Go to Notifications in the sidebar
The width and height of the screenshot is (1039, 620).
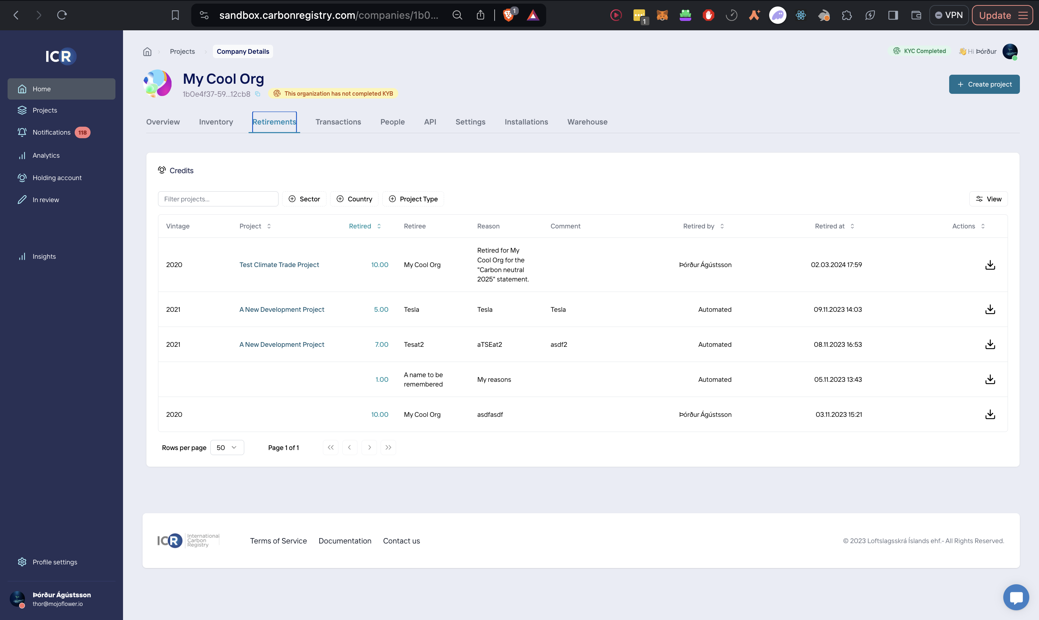51,132
